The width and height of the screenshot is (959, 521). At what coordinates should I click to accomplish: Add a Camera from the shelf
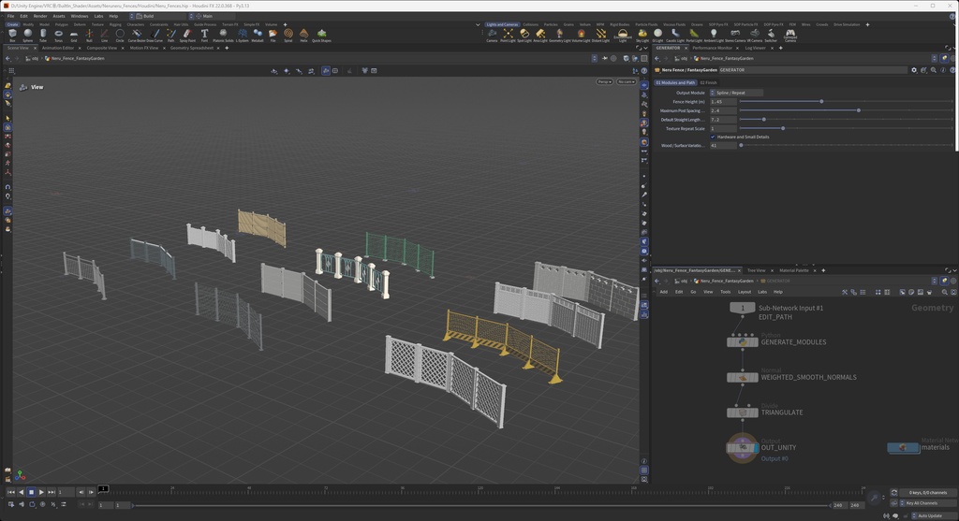492,36
